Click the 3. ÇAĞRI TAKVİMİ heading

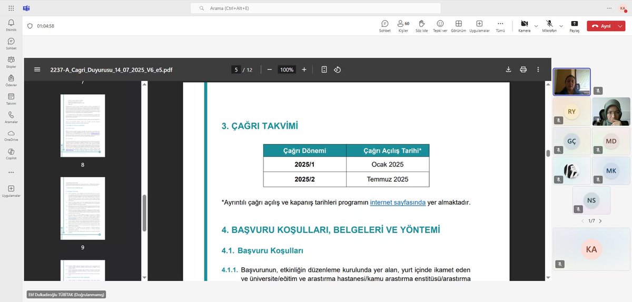tap(260, 126)
